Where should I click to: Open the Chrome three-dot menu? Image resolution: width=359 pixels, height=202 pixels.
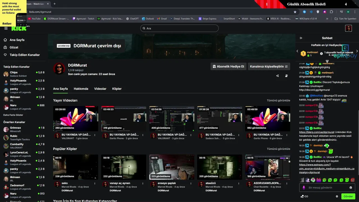point(355,12)
